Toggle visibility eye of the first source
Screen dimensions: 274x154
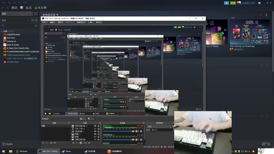[95, 126]
